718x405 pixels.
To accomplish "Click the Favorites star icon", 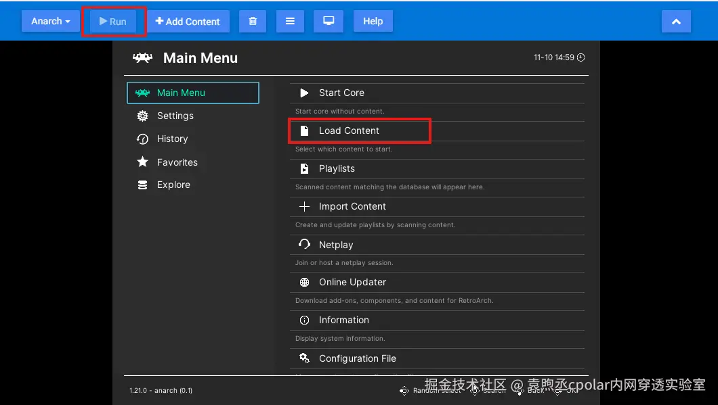I will pos(142,162).
